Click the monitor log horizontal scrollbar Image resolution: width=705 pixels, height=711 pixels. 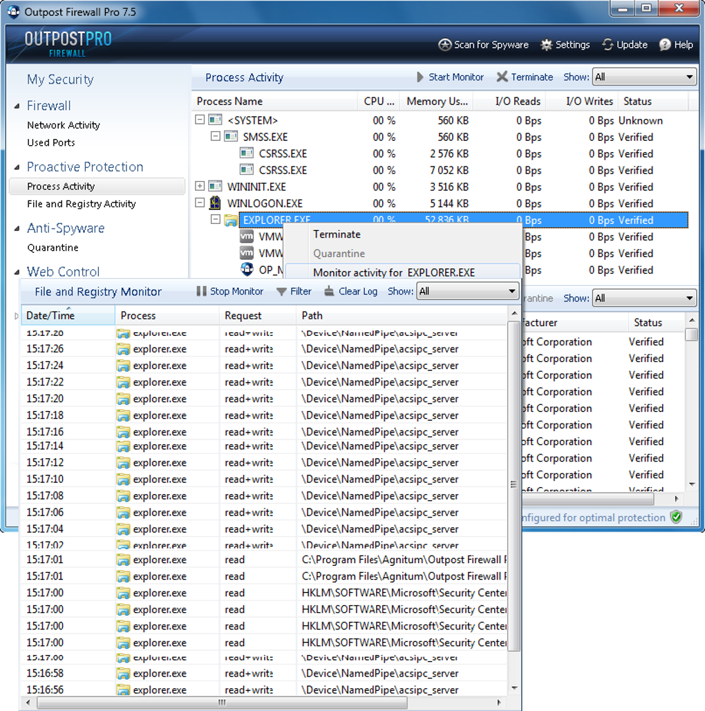coord(222,703)
